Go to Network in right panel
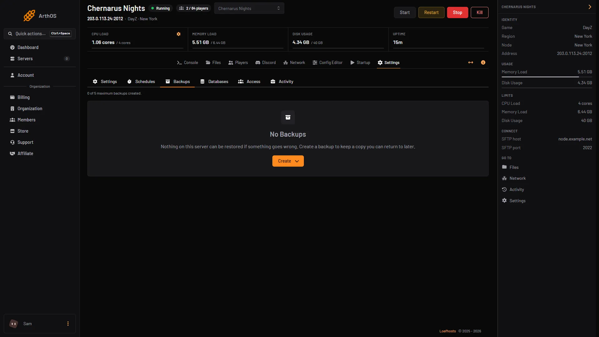Viewport: 599px width, 337px height. click(x=514, y=178)
